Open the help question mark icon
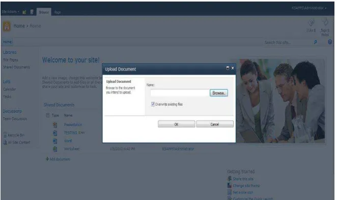Image resolution: width=337 pixels, height=200 pixels. (x=330, y=42)
